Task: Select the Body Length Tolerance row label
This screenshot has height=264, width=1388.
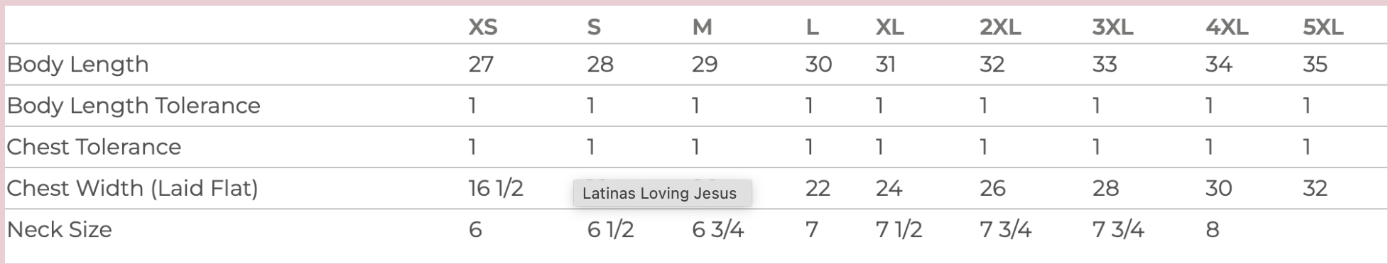Action: [134, 106]
